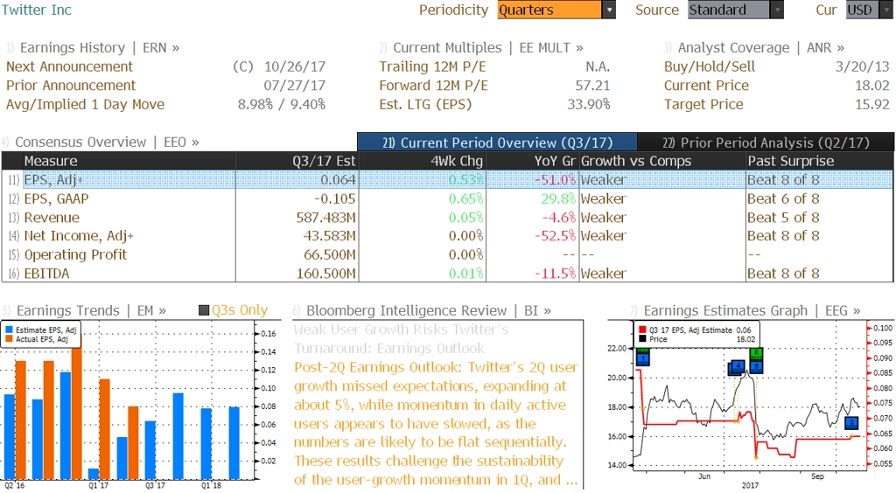Open event marker 4 on estimates graph
The width and height of the screenshot is (896, 493).
(x=738, y=365)
